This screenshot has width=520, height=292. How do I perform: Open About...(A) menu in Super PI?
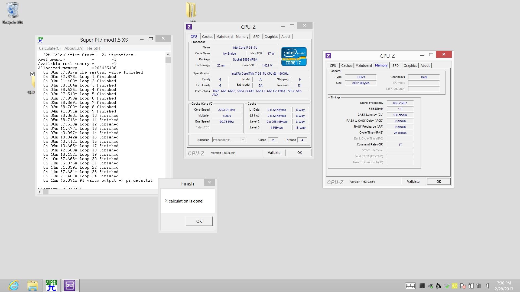pos(74,48)
